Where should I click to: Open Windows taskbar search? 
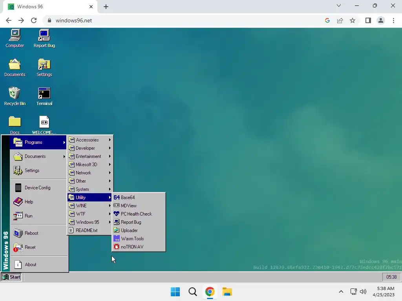[192, 292]
